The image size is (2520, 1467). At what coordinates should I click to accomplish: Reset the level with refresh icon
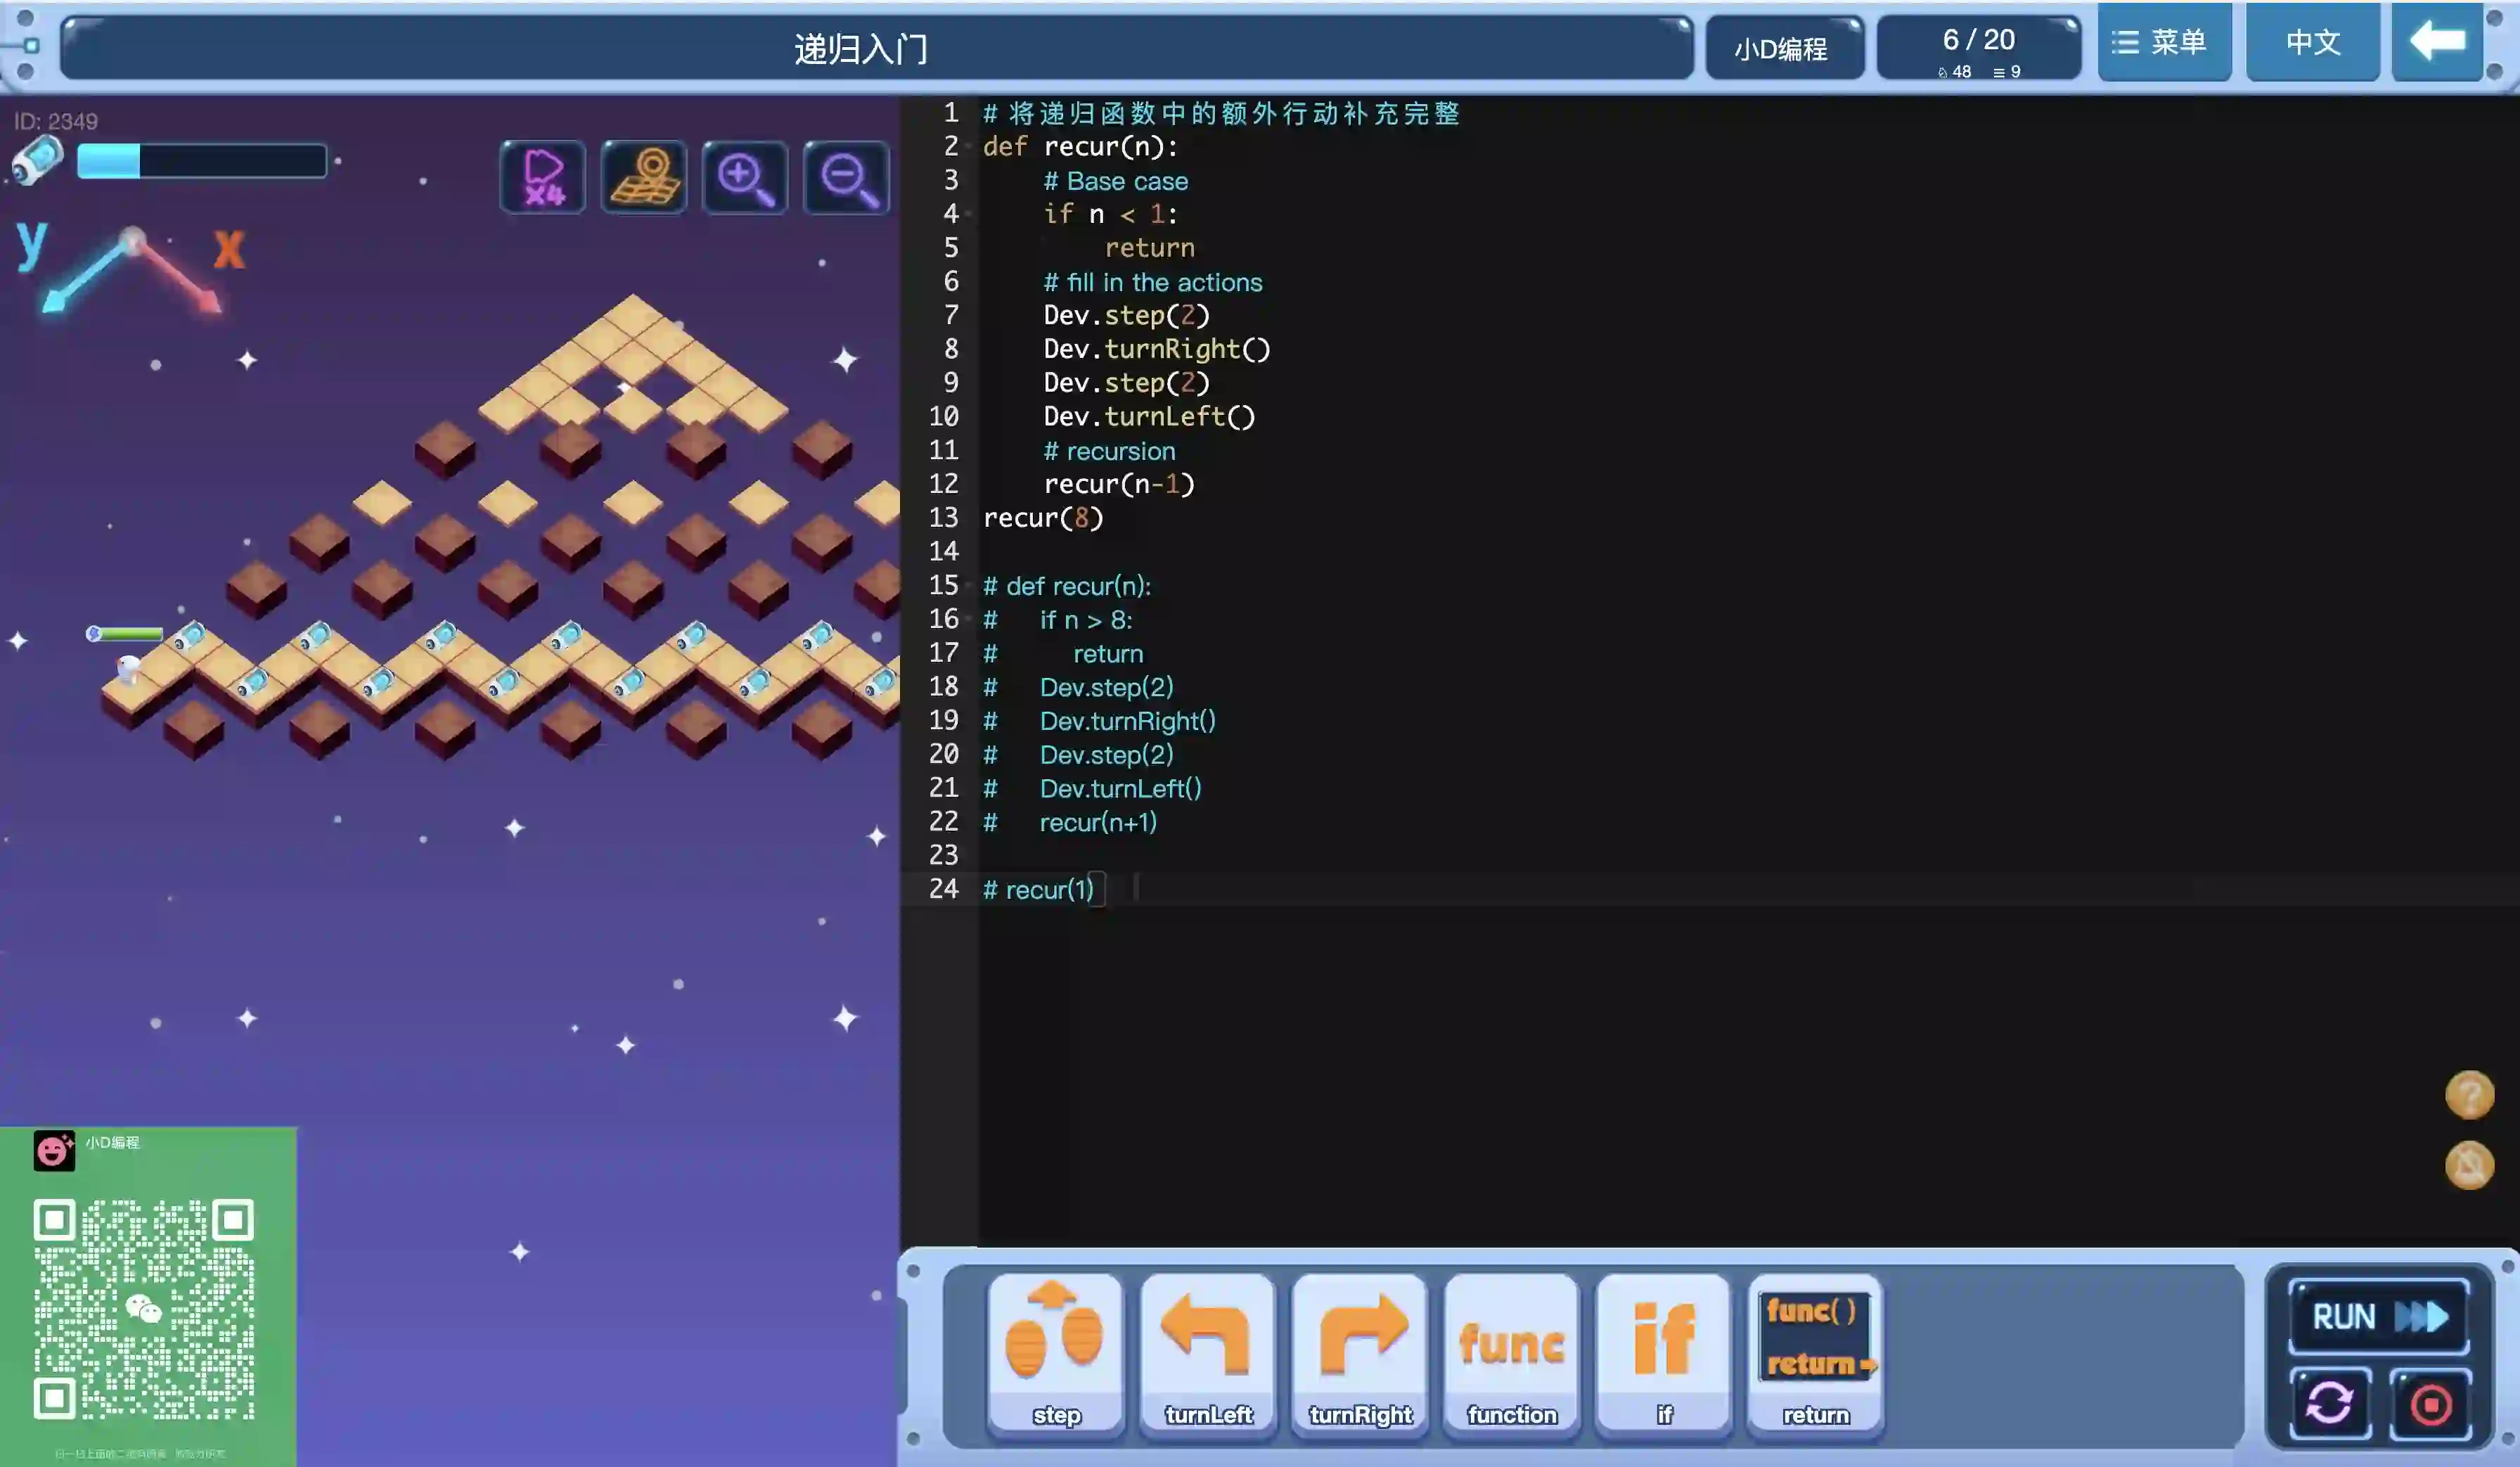tap(2329, 1403)
